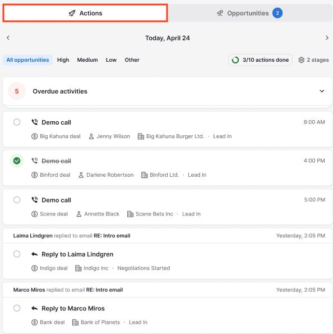Filter by High priority

[x=63, y=60]
